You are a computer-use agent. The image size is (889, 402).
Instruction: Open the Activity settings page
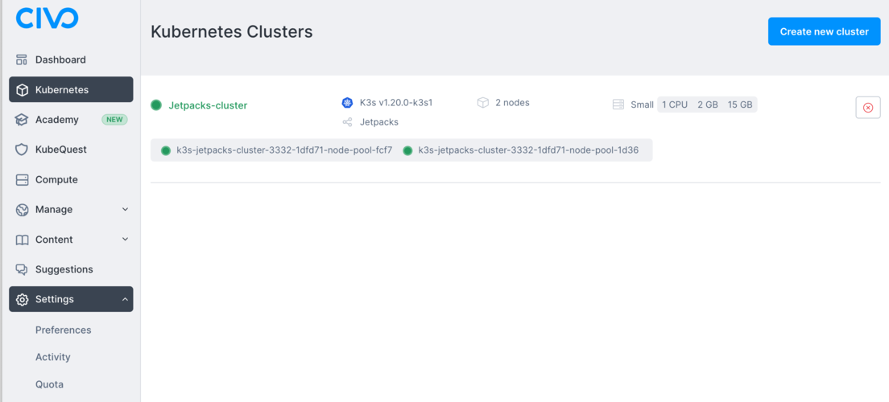pos(53,357)
